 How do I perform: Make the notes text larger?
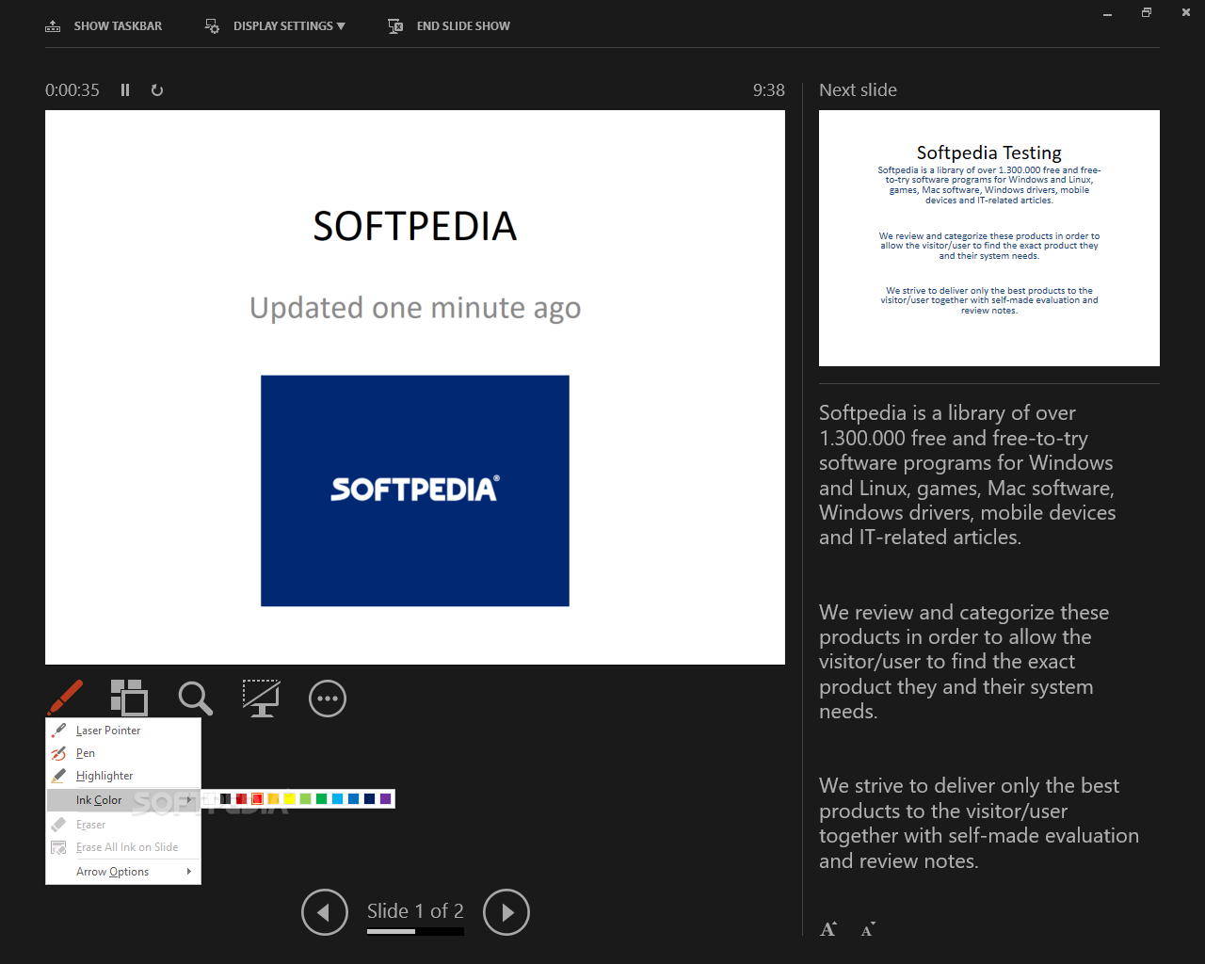(x=828, y=929)
